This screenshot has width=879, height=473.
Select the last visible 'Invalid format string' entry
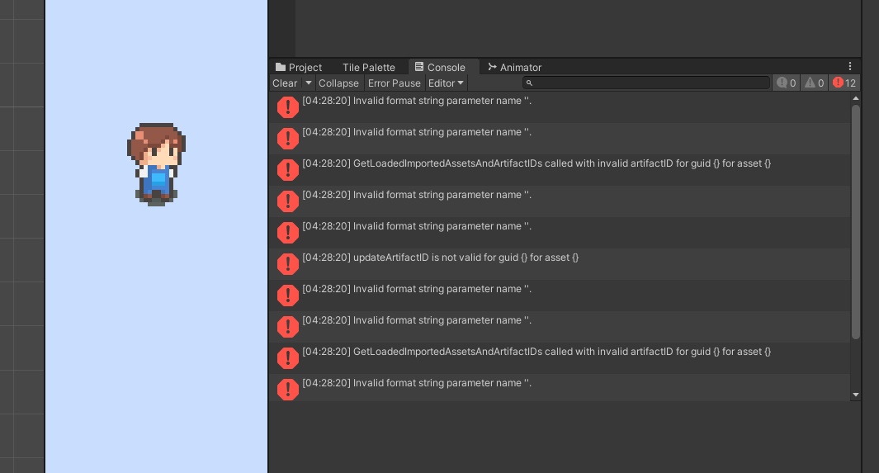(x=560, y=387)
